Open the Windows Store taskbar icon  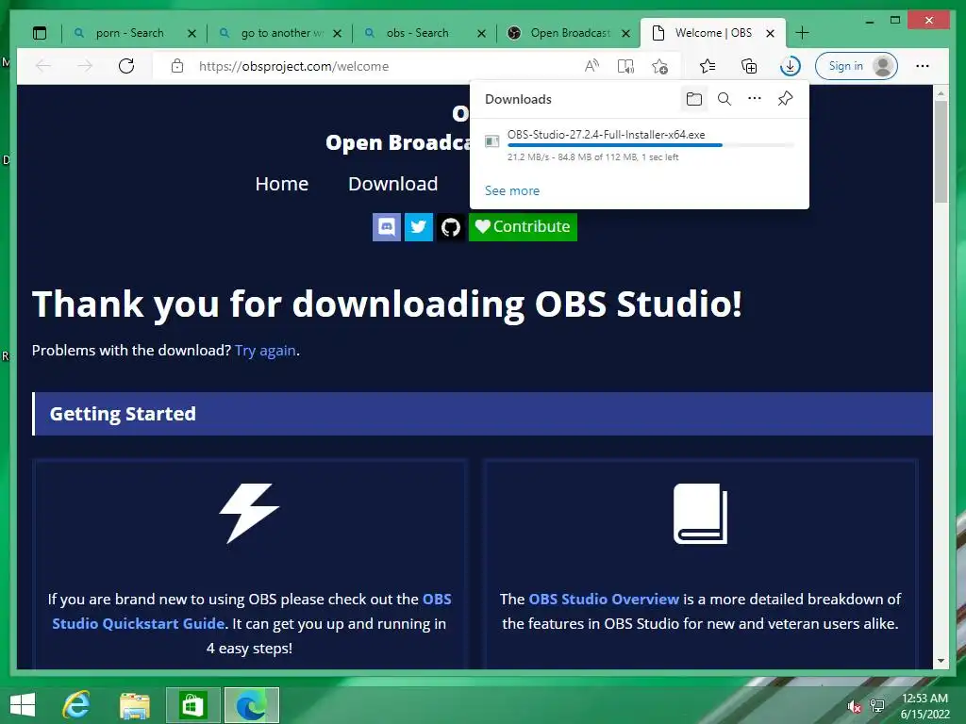[192, 705]
